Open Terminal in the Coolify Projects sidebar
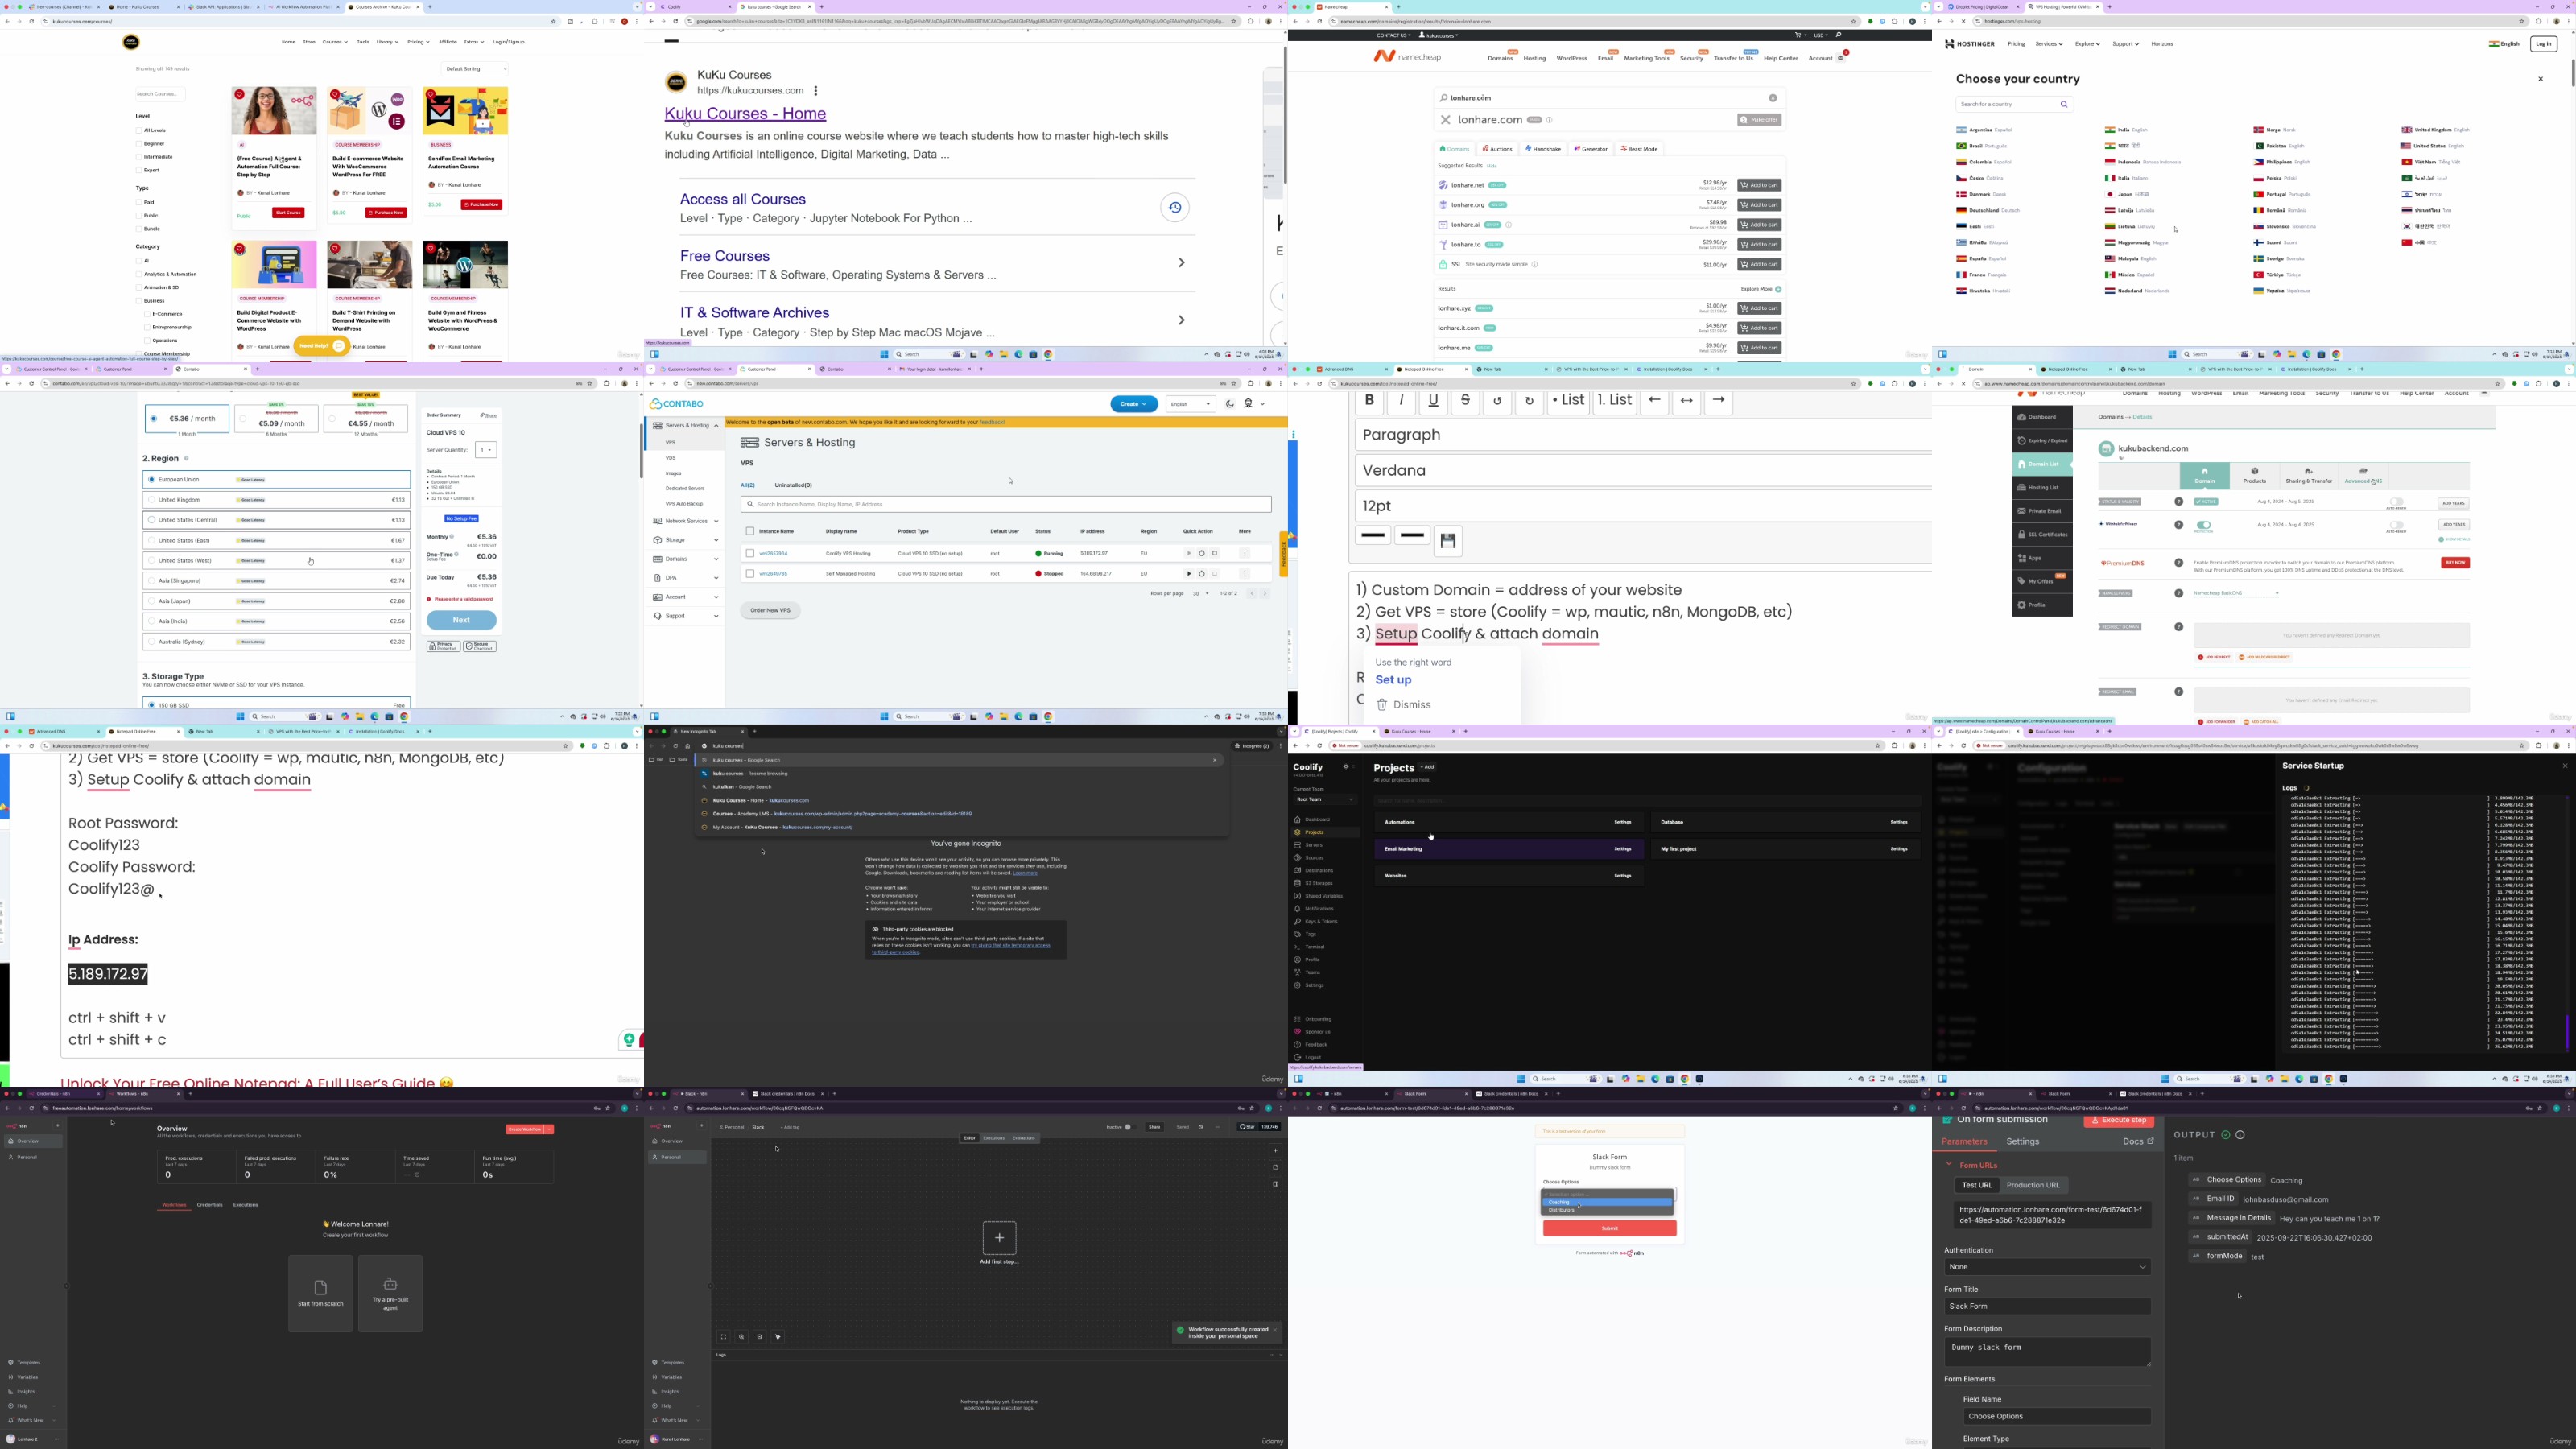This screenshot has height=1449, width=2576. click(x=1314, y=947)
